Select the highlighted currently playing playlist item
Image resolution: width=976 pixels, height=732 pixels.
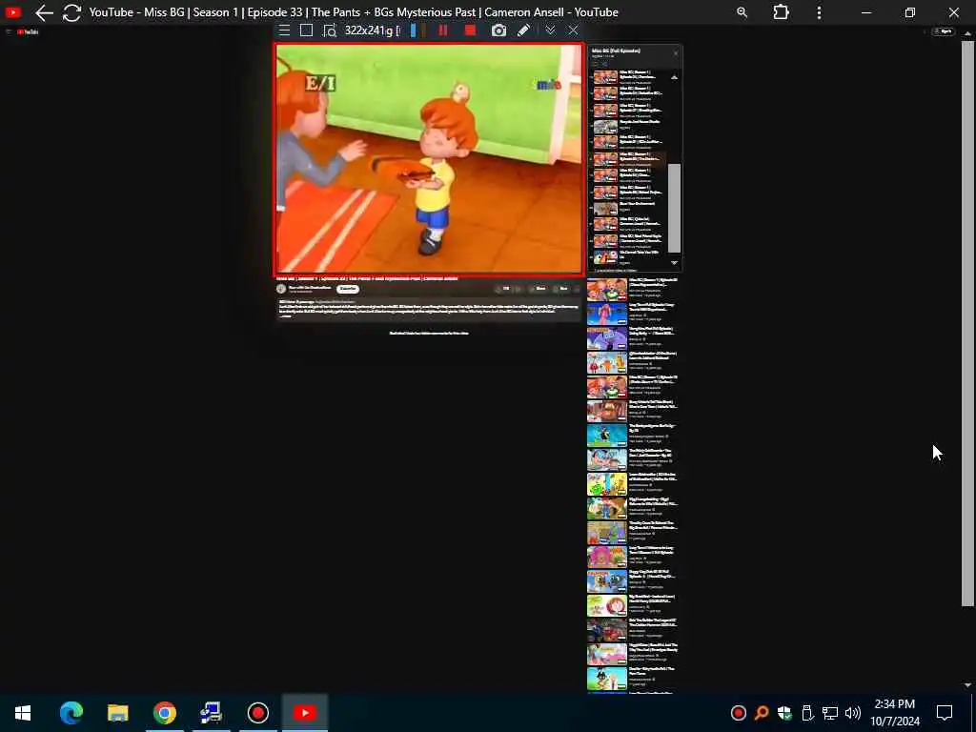(629, 159)
